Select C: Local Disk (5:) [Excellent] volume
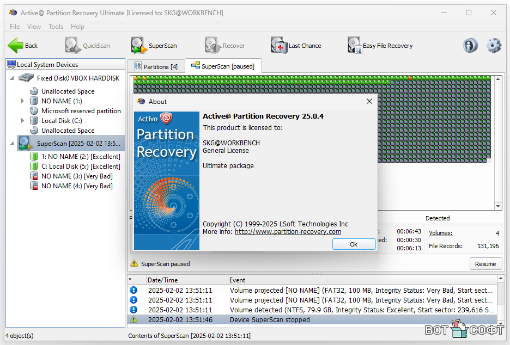Image resolution: width=510 pixels, height=345 pixels. pos(81,167)
